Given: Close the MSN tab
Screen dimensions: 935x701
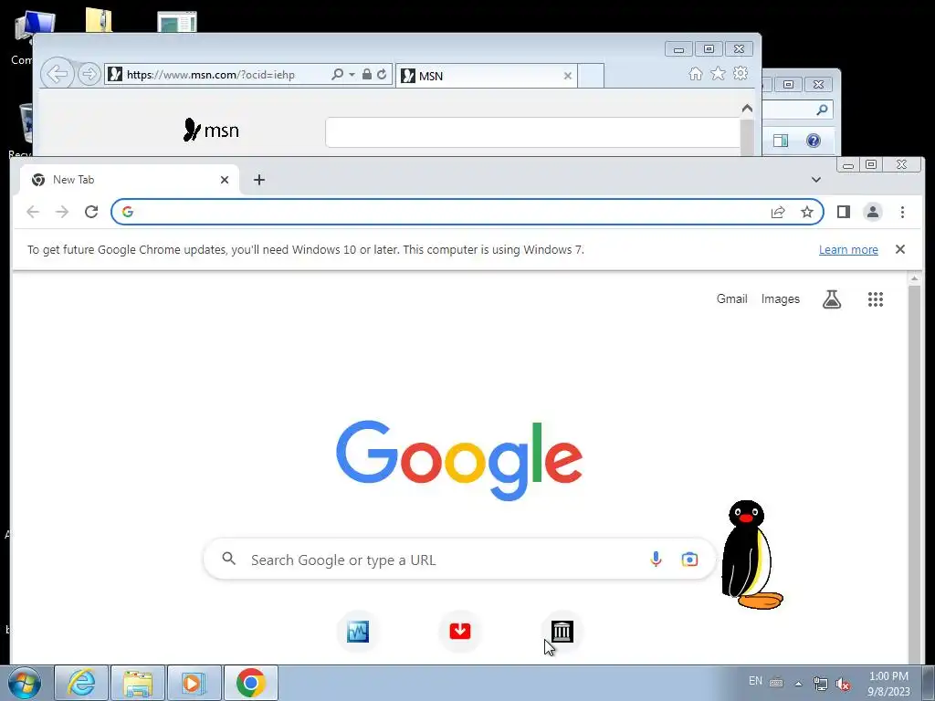Looking at the screenshot, I should pos(568,76).
